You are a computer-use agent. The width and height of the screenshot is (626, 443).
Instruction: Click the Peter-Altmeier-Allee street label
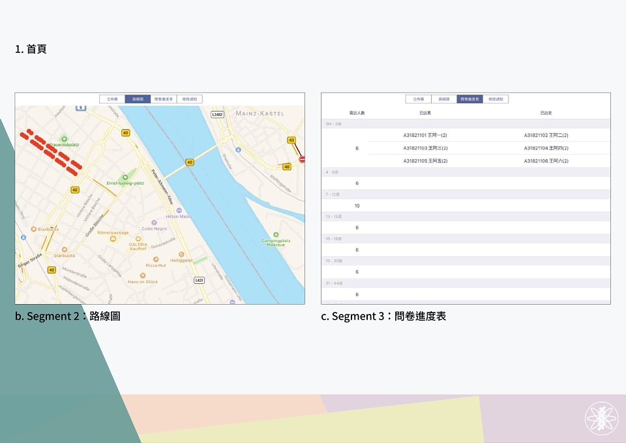pos(162,187)
